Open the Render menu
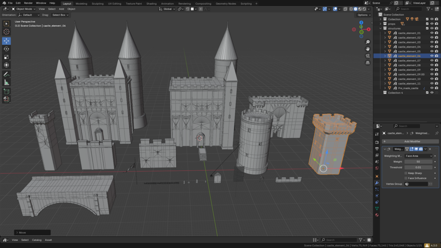441x248 pixels. (28, 3)
